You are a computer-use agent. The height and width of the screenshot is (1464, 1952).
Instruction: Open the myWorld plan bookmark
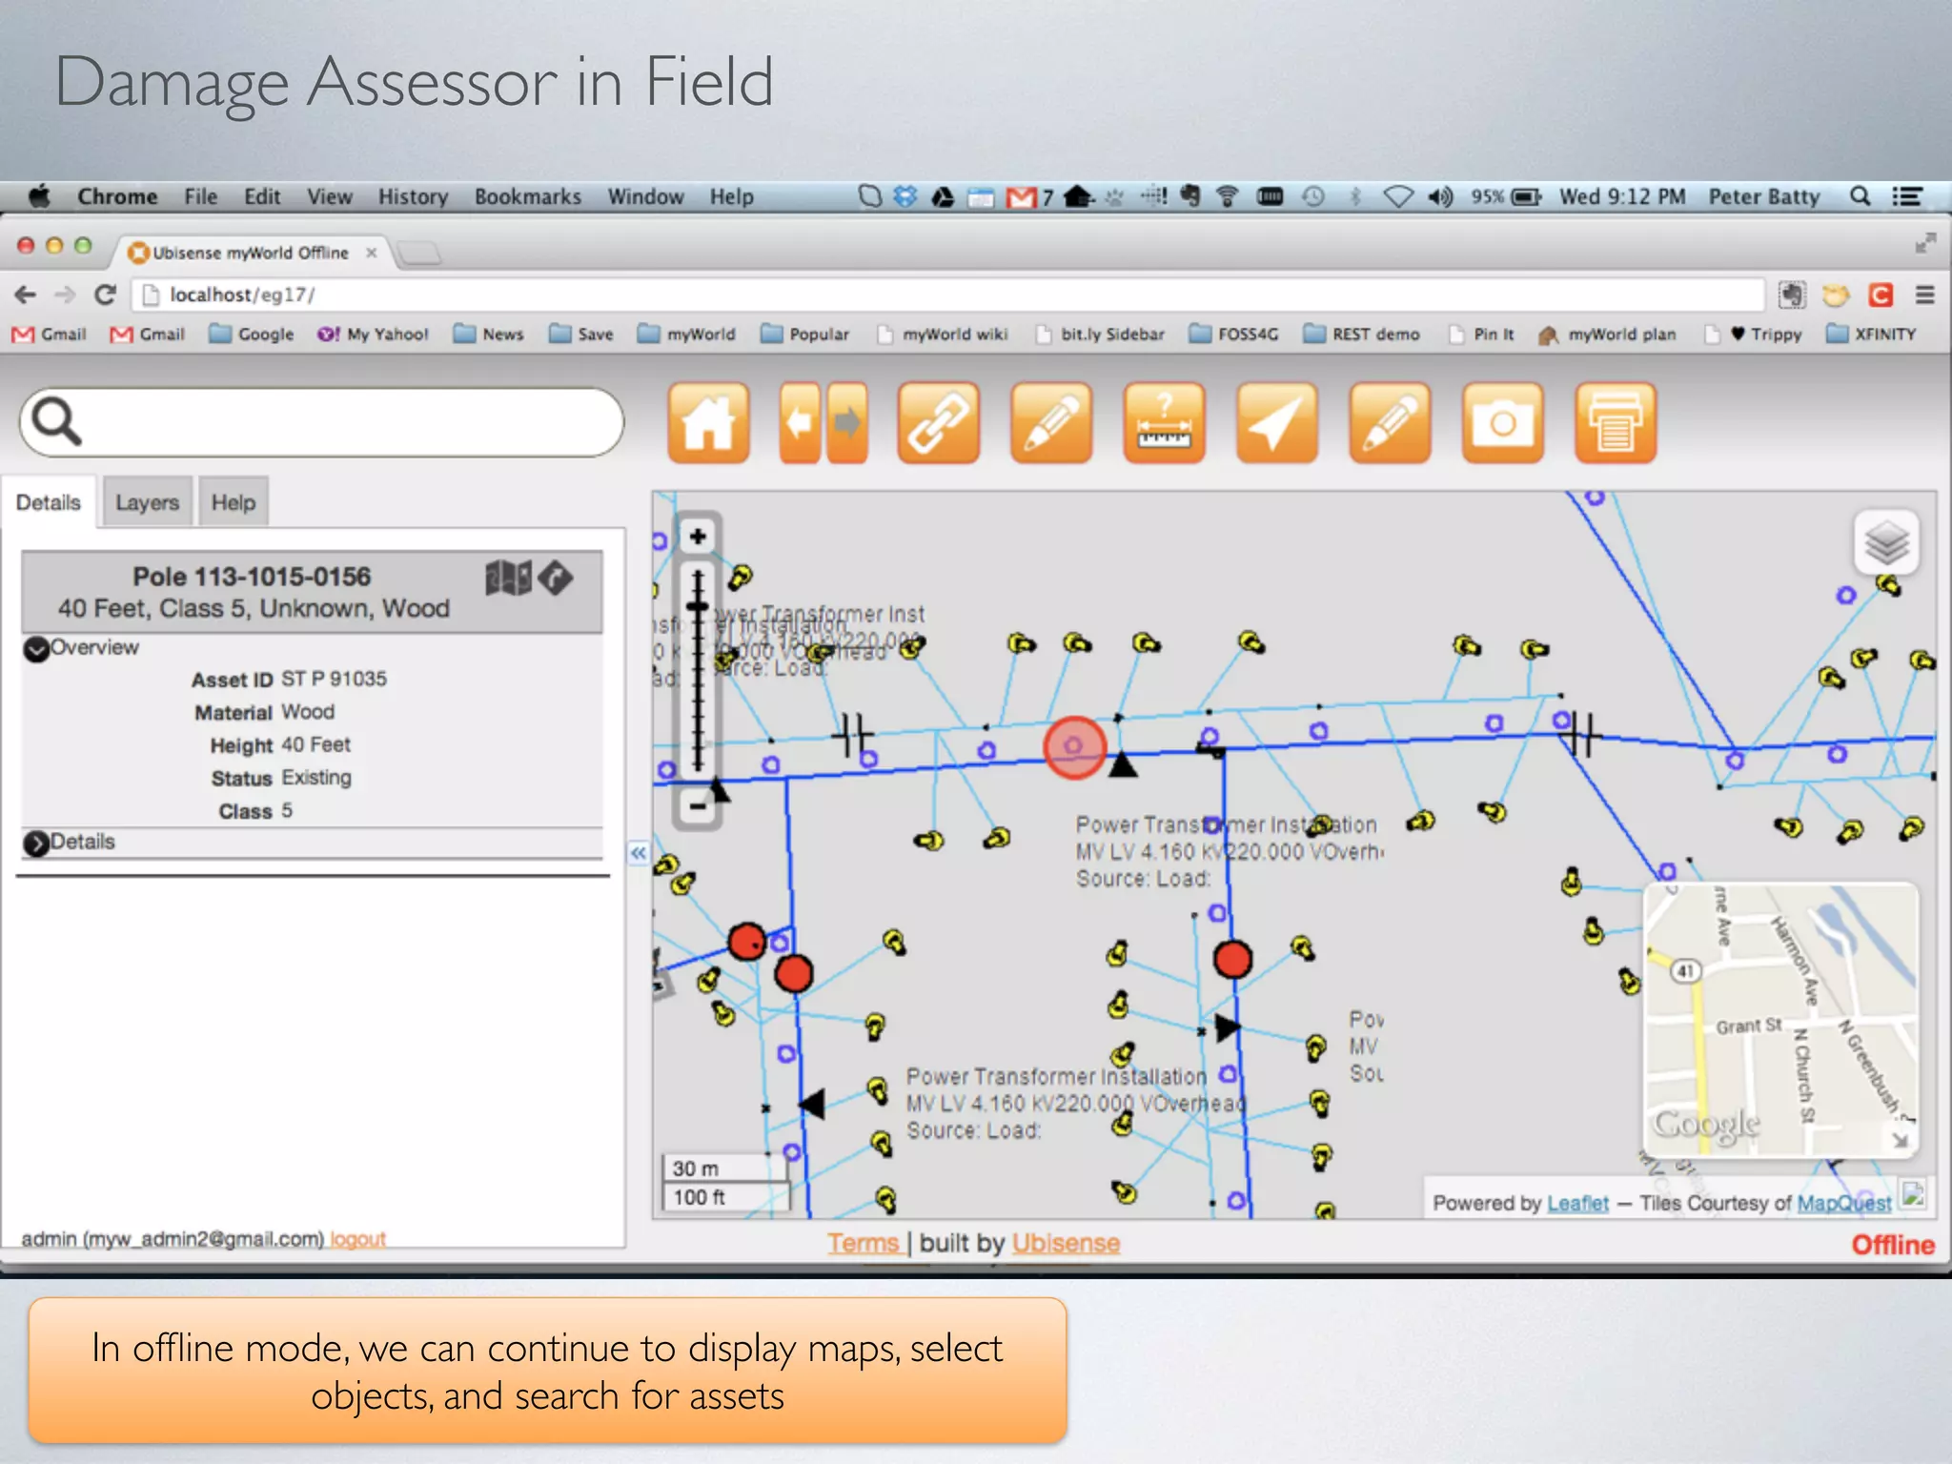pyautogui.click(x=1607, y=335)
